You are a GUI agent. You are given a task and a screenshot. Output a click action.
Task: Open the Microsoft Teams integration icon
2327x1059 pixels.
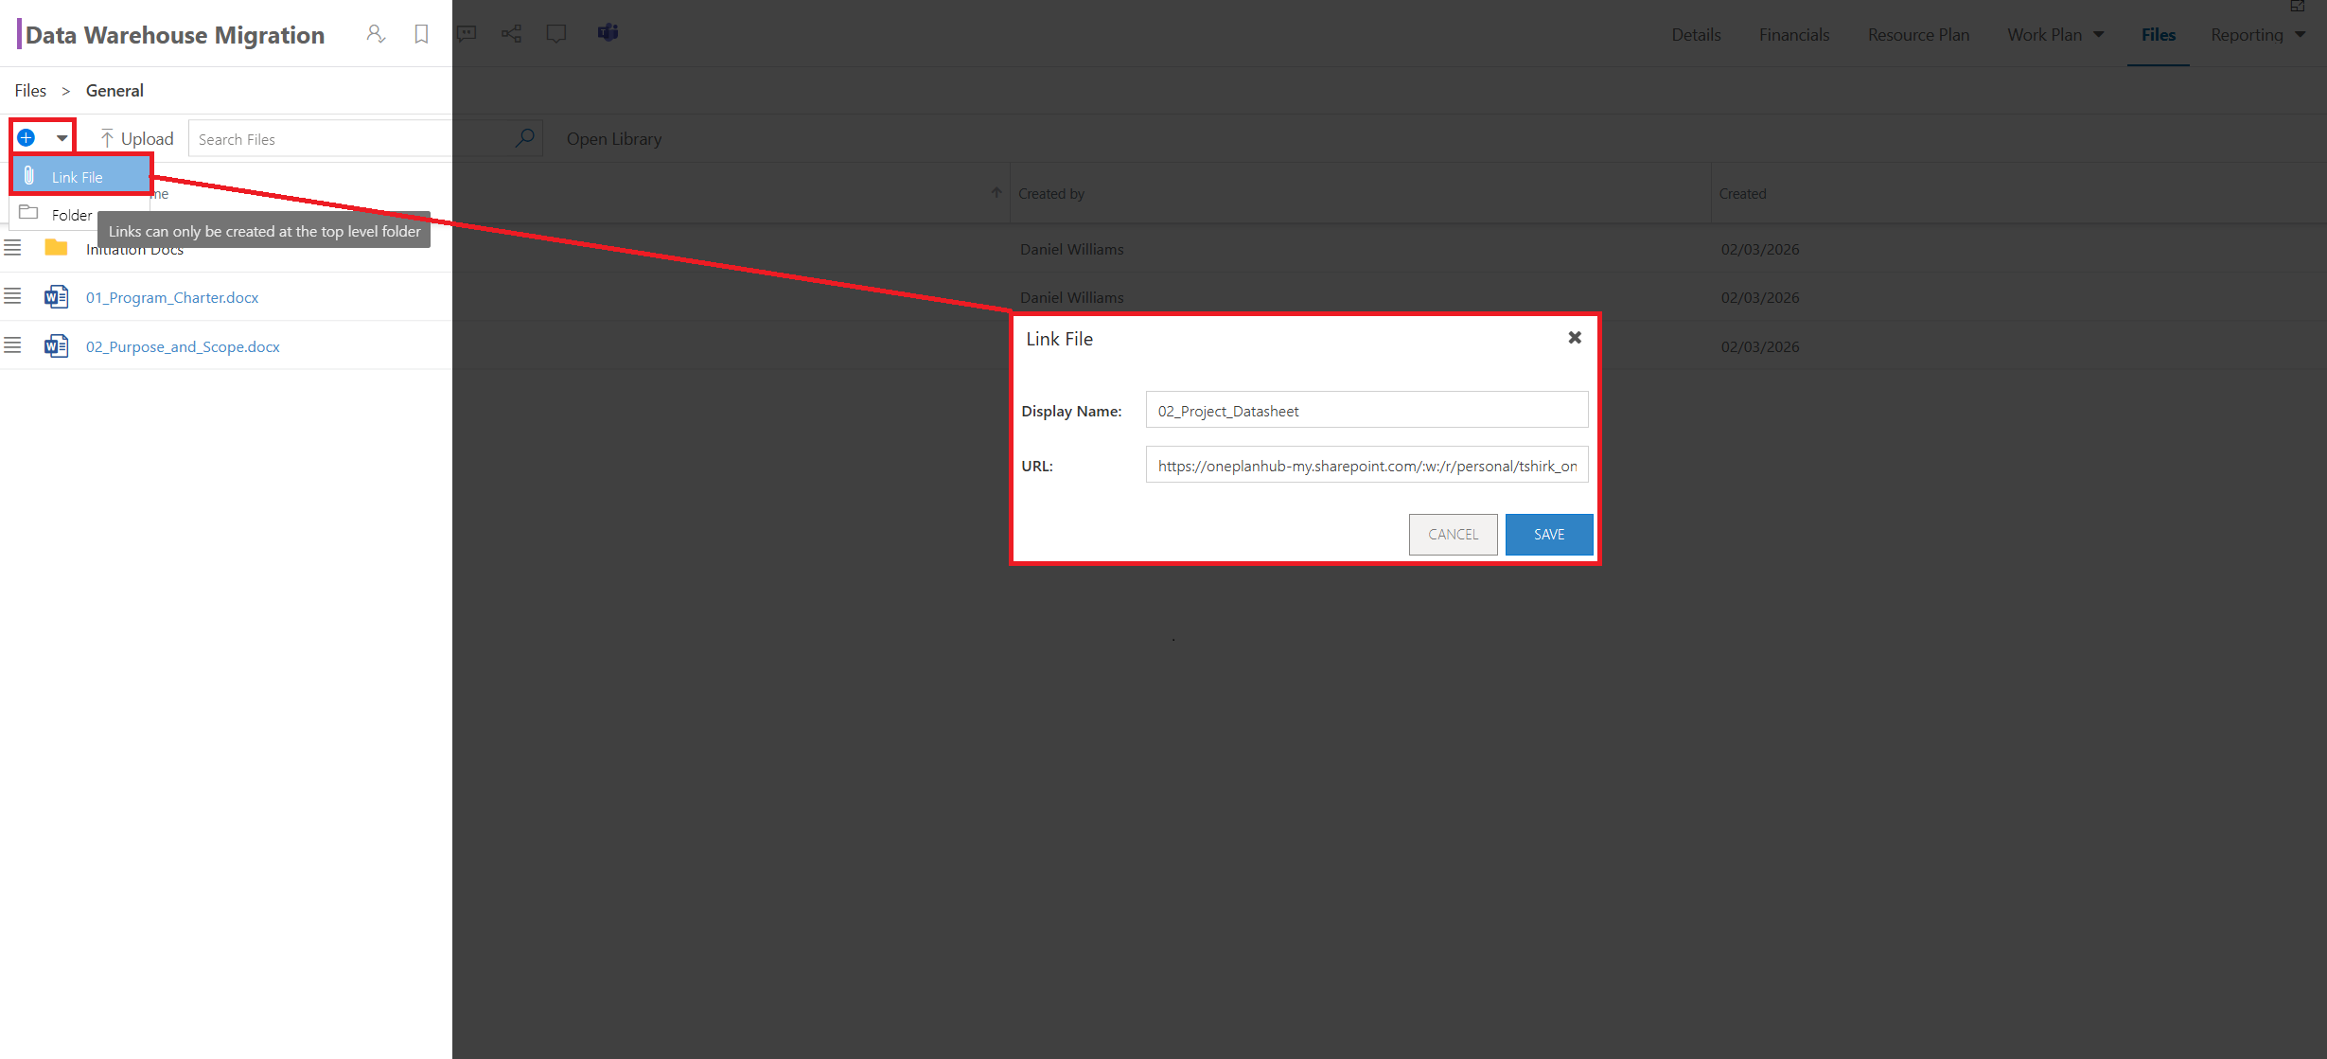[x=608, y=32]
